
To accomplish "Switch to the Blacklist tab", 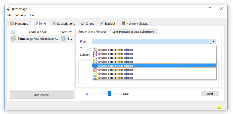I will click(108, 23).
